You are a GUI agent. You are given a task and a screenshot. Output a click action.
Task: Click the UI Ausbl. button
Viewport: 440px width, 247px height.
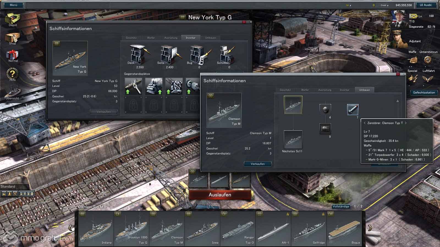tap(426, 5)
